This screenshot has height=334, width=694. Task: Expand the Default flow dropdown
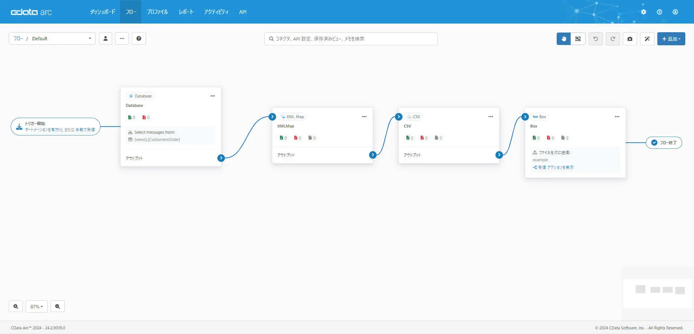pos(52,38)
